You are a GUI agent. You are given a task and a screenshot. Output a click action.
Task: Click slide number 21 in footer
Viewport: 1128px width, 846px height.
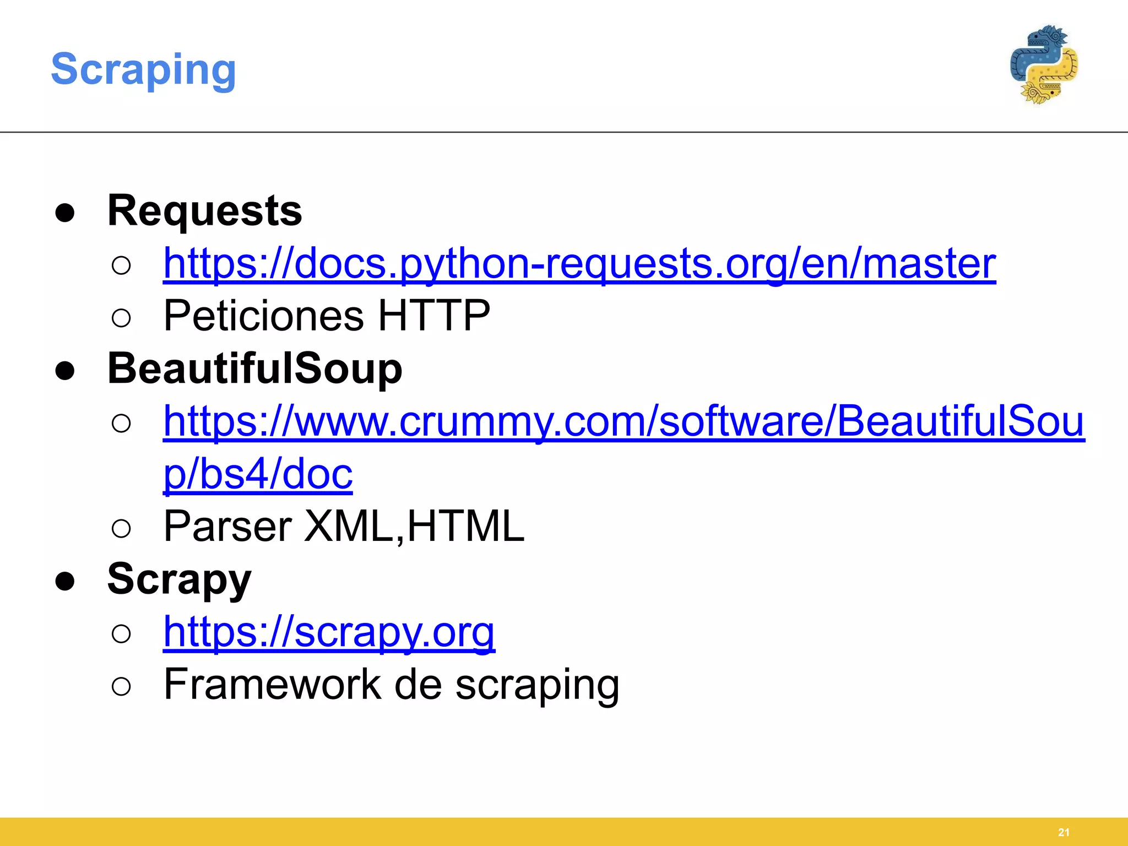pos(1064,832)
